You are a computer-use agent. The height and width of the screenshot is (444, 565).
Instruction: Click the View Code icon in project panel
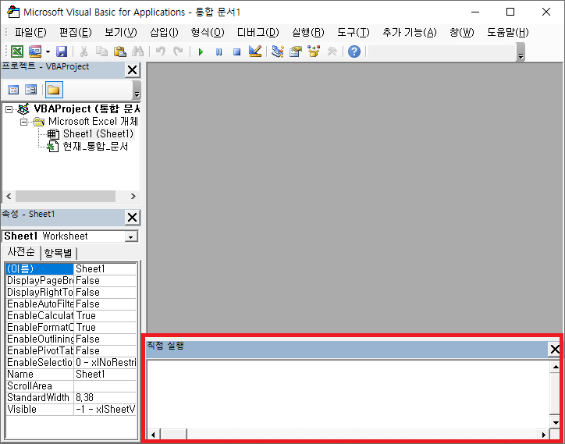[13, 90]
